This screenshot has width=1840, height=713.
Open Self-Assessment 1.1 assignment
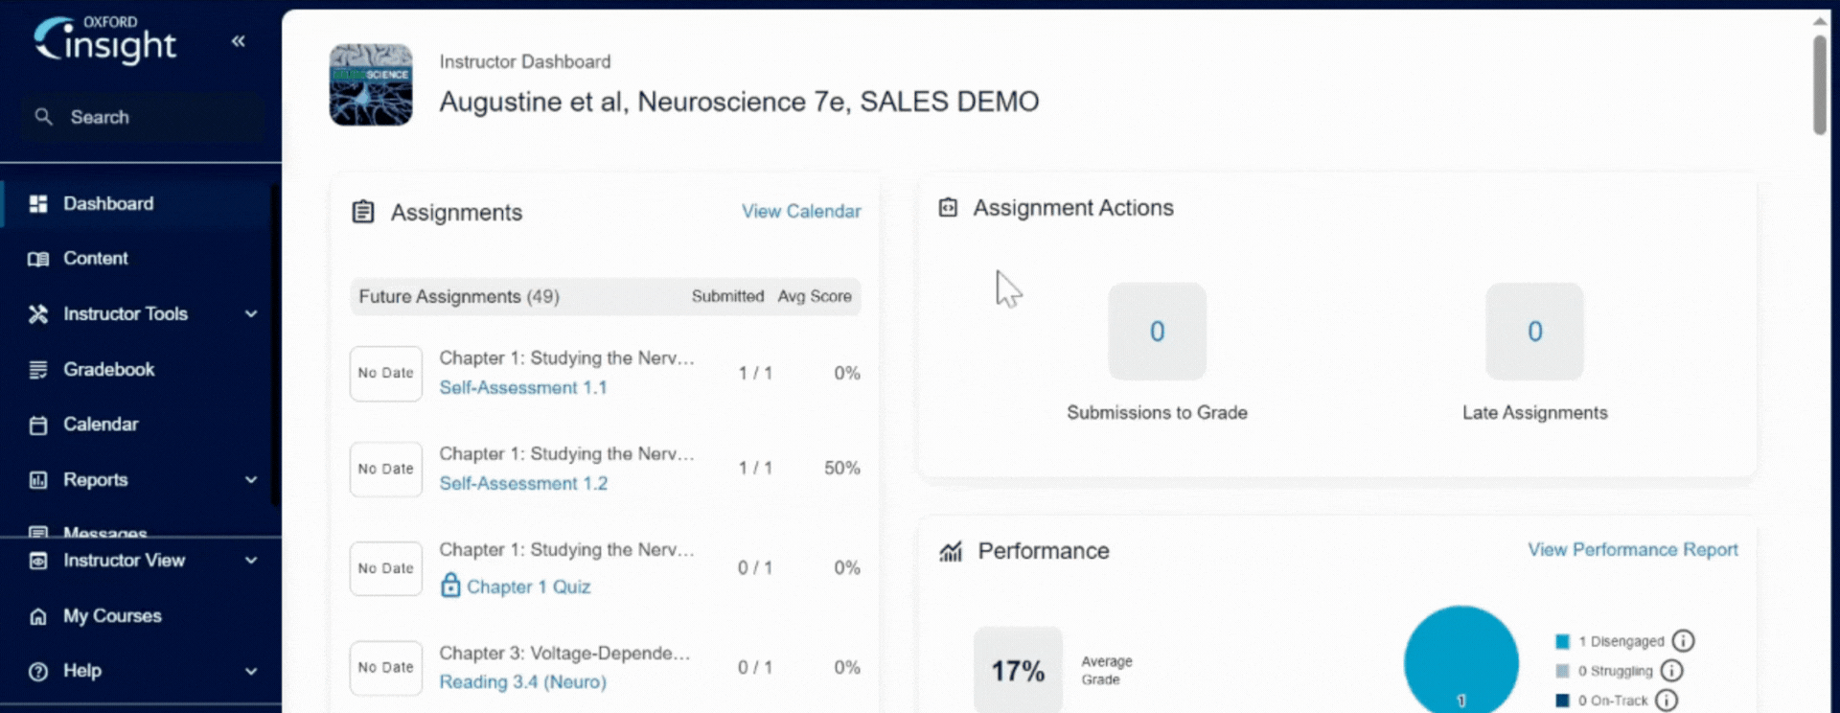click(522, 388)
